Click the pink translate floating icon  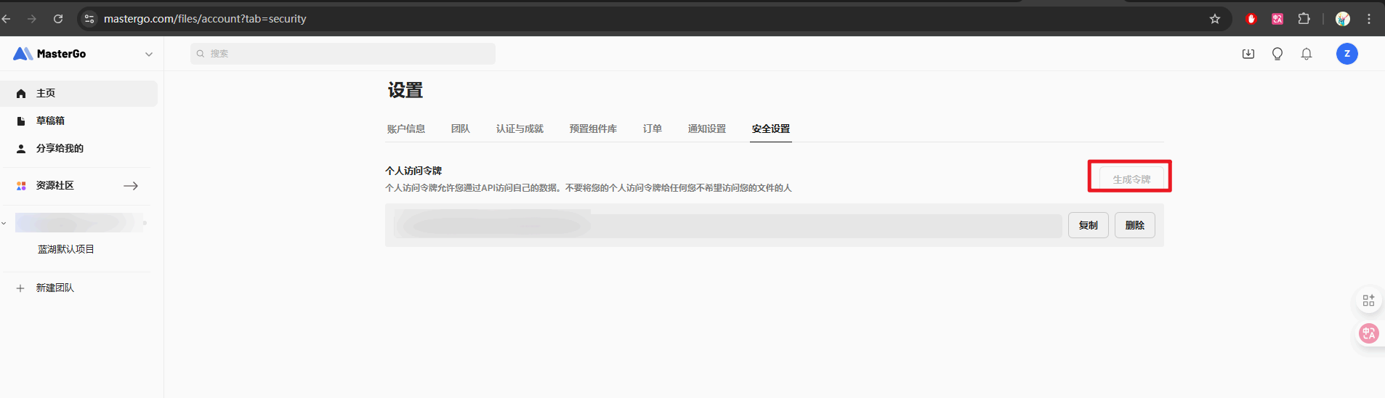pos(1369,333)
